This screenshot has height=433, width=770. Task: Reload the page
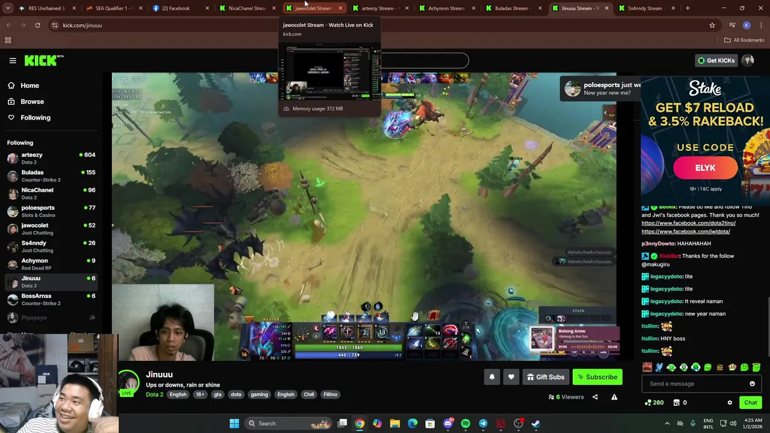[x=37, y=25]
